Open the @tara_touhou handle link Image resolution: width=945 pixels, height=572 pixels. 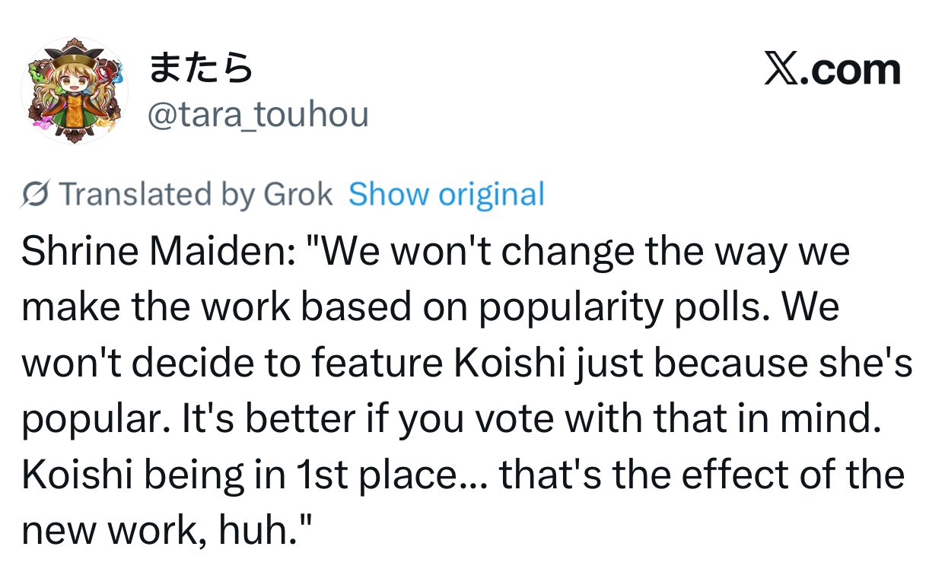258,115
